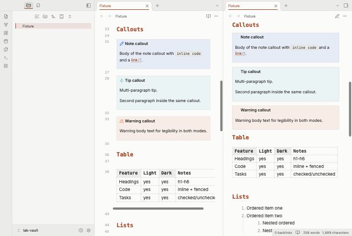Image resolution: width=352 pixels, height=236 pixels.
Task: Open the file explorer tab icon
Action: (29, 5)
